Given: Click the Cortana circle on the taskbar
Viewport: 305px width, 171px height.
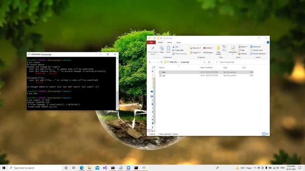Looking at the screenshot, I should 66,168.
